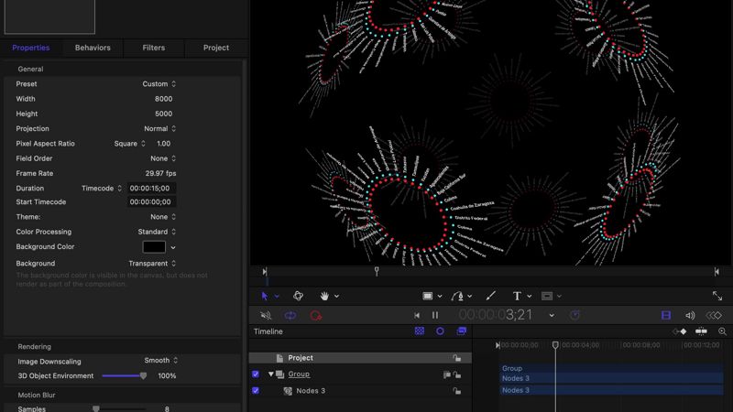Select the arrow Select/Transform tool

265,296
